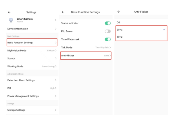
Task: Open Talk Mode Two-Way Talk selector
Action: point(86,47)
